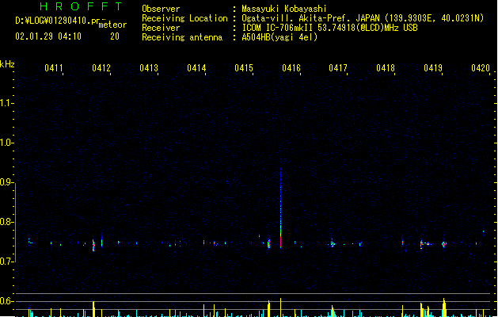Click the A504HB(yagi 4el) antenna text

[279, 37]
